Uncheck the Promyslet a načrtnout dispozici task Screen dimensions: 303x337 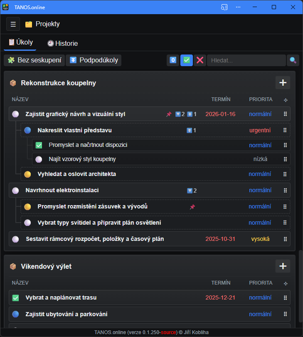tap(39, 145)
